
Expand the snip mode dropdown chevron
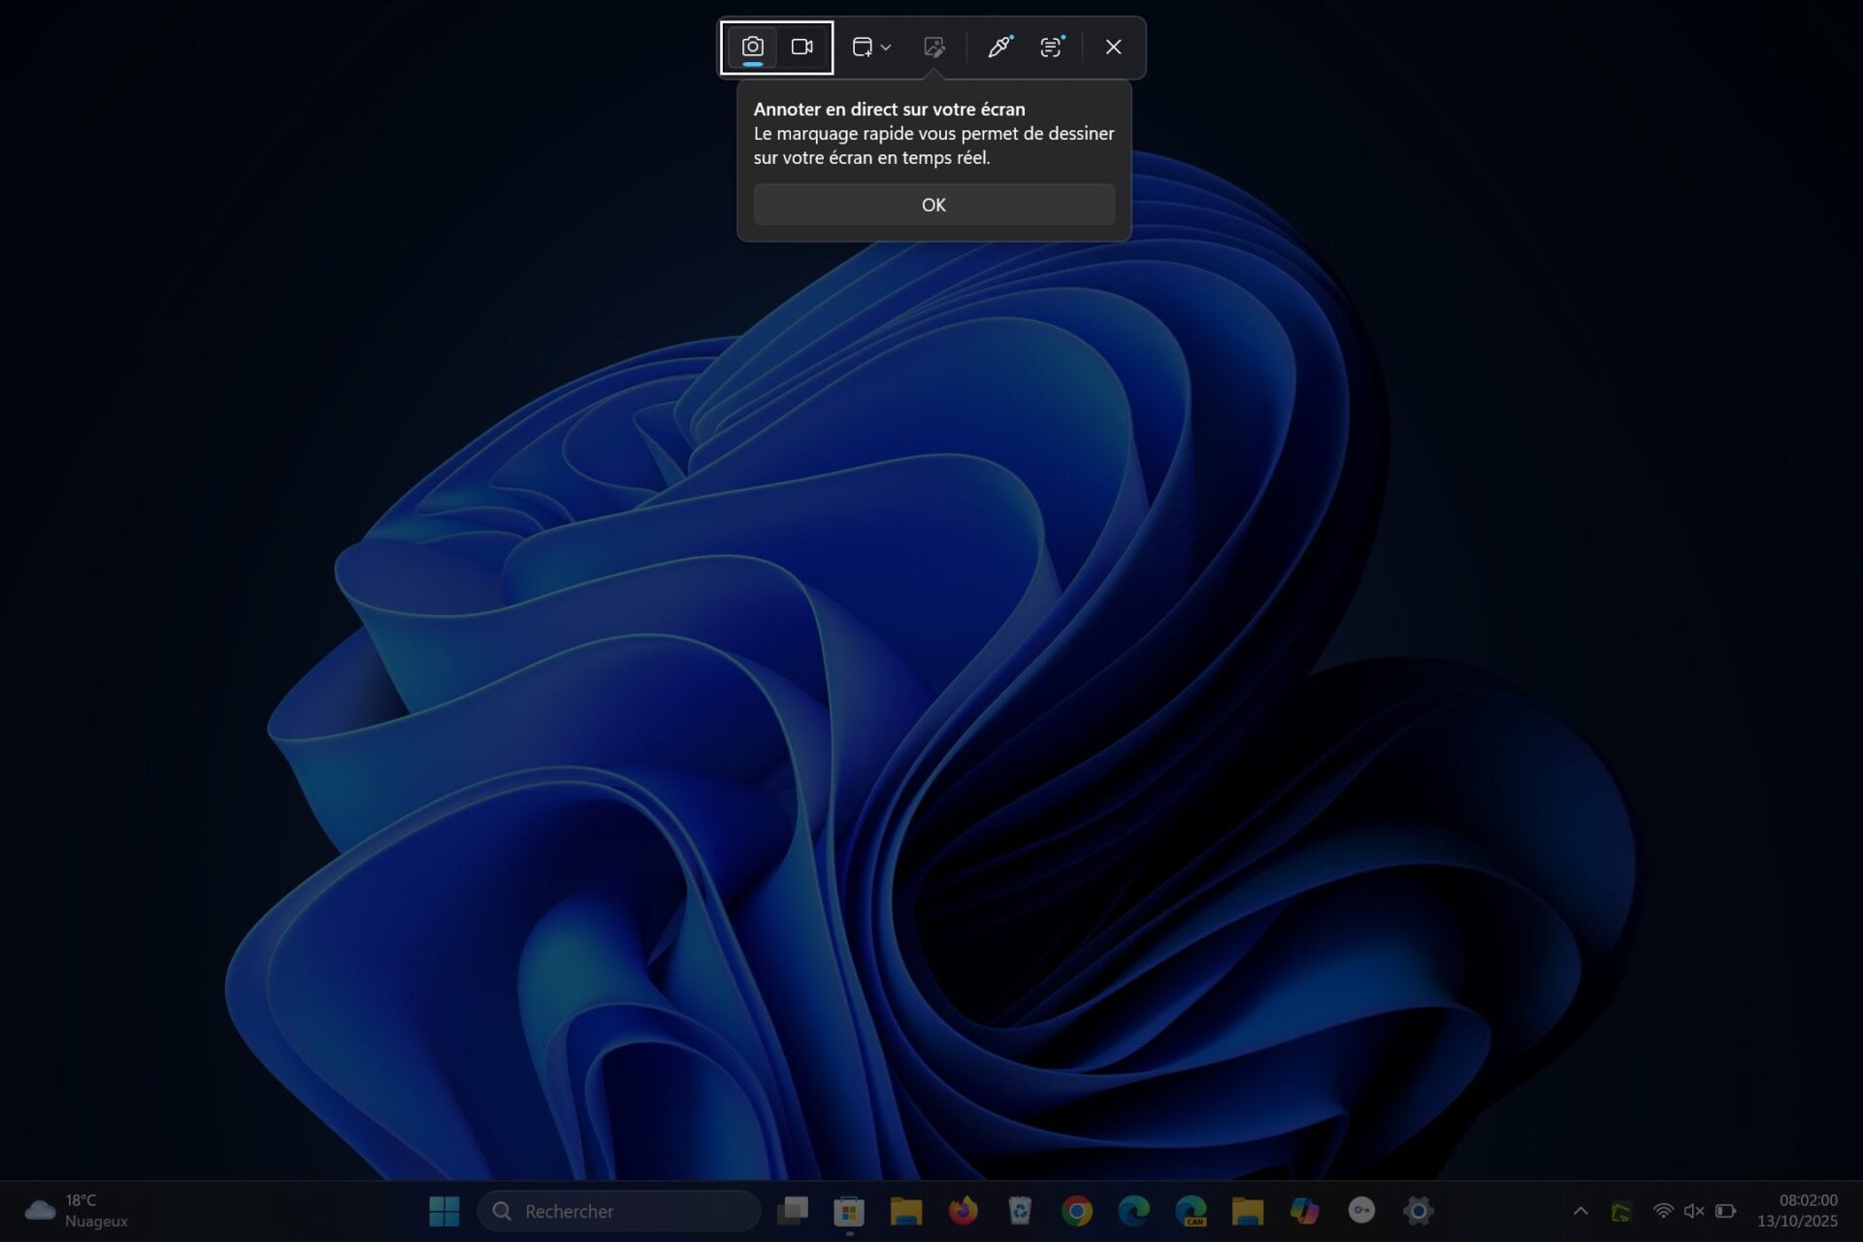point(886,48)
